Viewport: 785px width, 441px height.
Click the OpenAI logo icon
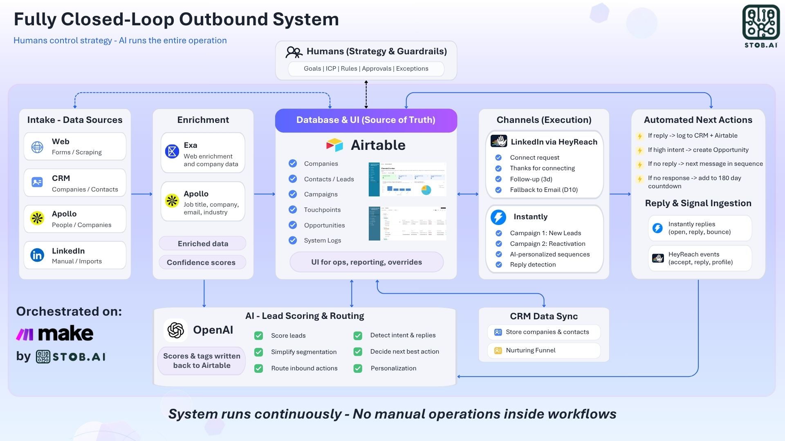click(176, 330)
